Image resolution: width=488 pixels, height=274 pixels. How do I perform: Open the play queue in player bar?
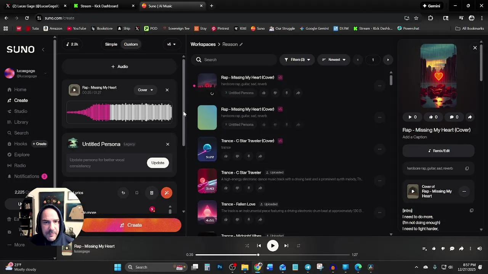424,249
